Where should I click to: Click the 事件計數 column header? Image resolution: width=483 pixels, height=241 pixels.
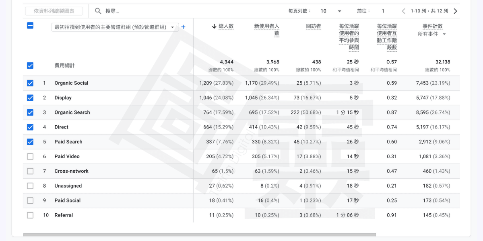click(432, 27)
